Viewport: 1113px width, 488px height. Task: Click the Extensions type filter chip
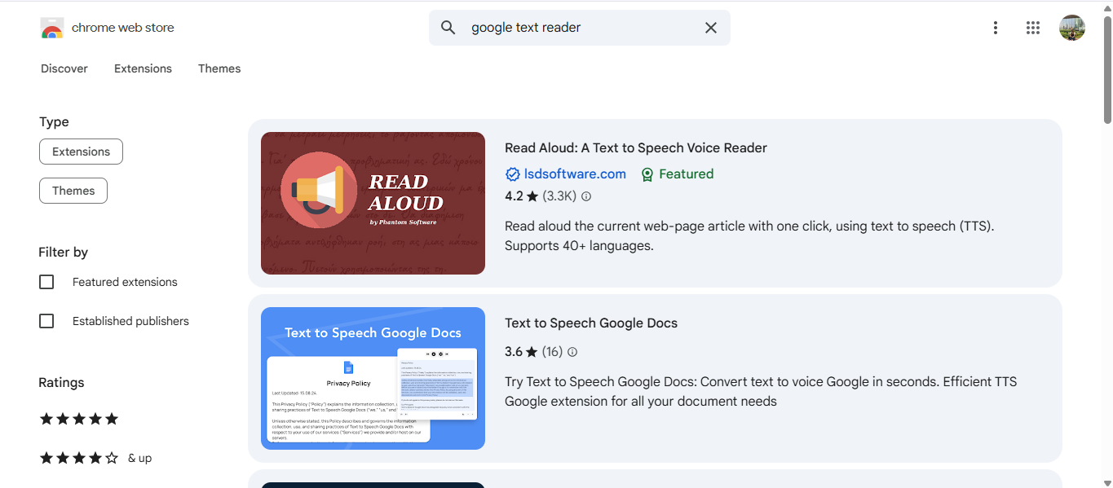pyautogui.click(x=81, y=151)
